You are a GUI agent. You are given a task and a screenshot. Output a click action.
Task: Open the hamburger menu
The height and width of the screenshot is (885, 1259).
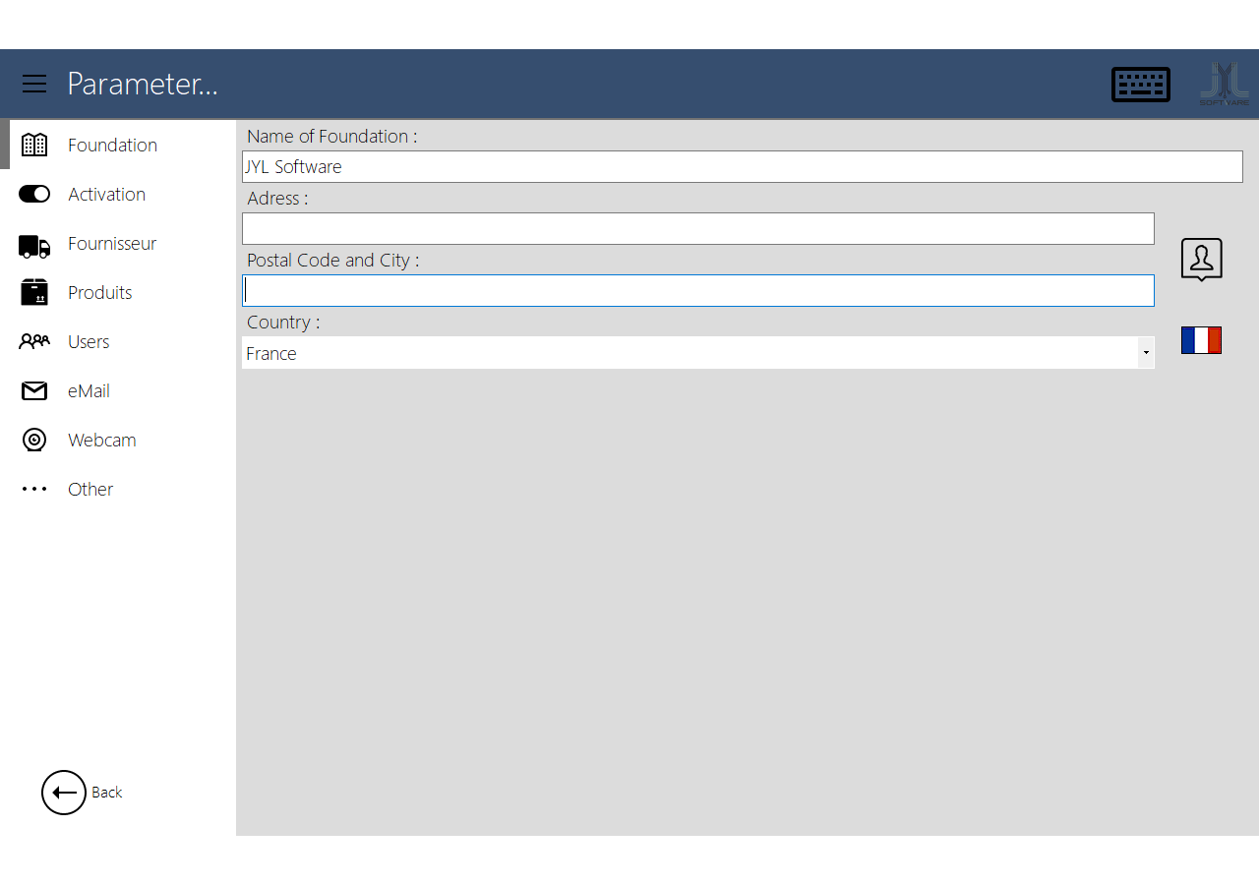(34, 84)
